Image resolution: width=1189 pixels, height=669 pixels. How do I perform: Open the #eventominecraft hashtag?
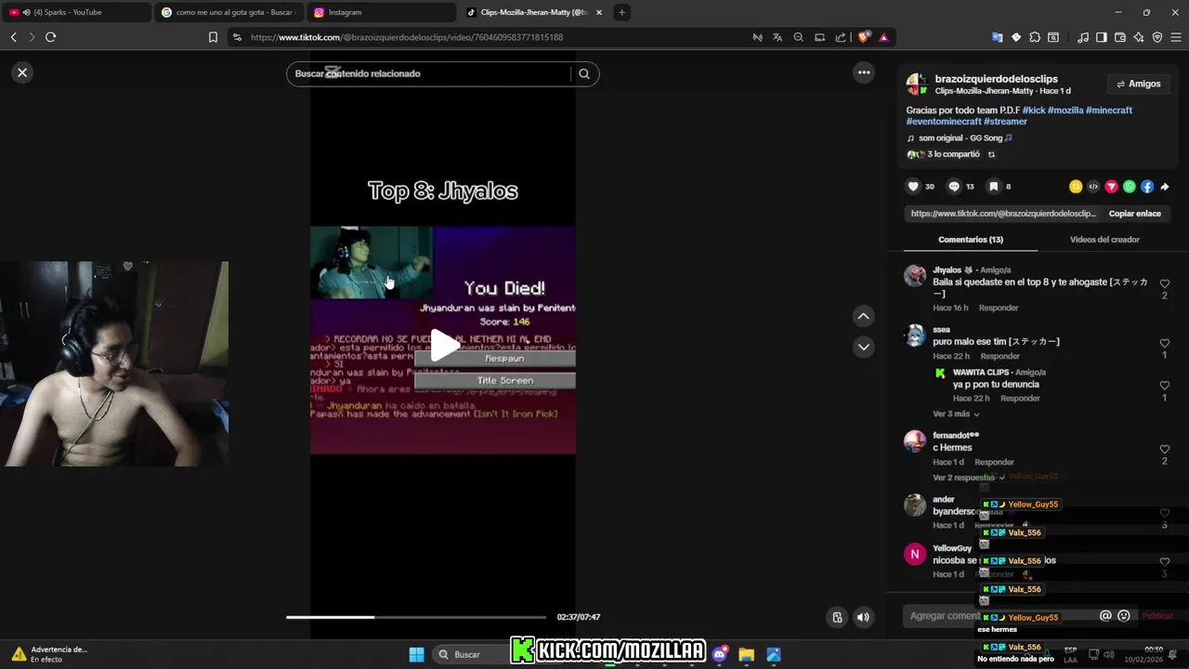(x=944, y=122)
